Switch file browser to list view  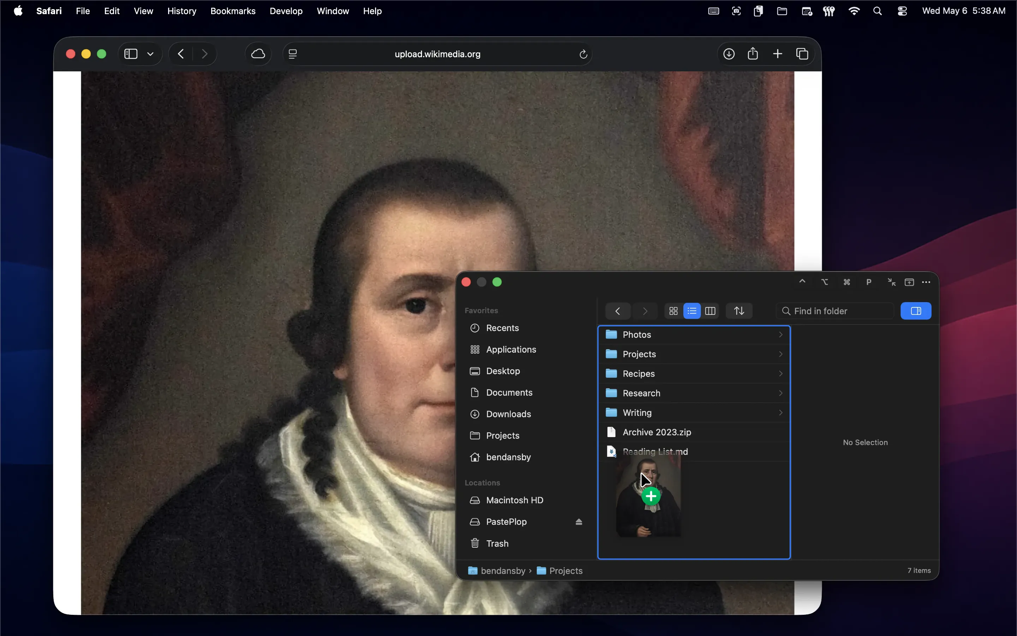point(692,311)
